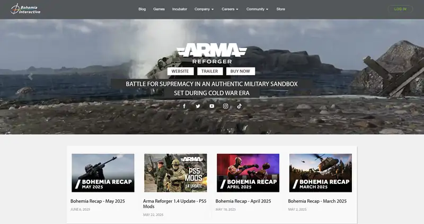Viewport: 424px width, 224px height.
Task: Go to the Blog page
Action: [x=142, y=9]
